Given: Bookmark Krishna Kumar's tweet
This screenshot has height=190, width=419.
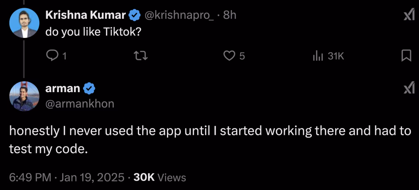Looking at the screenshot, I should click(406, 56).
